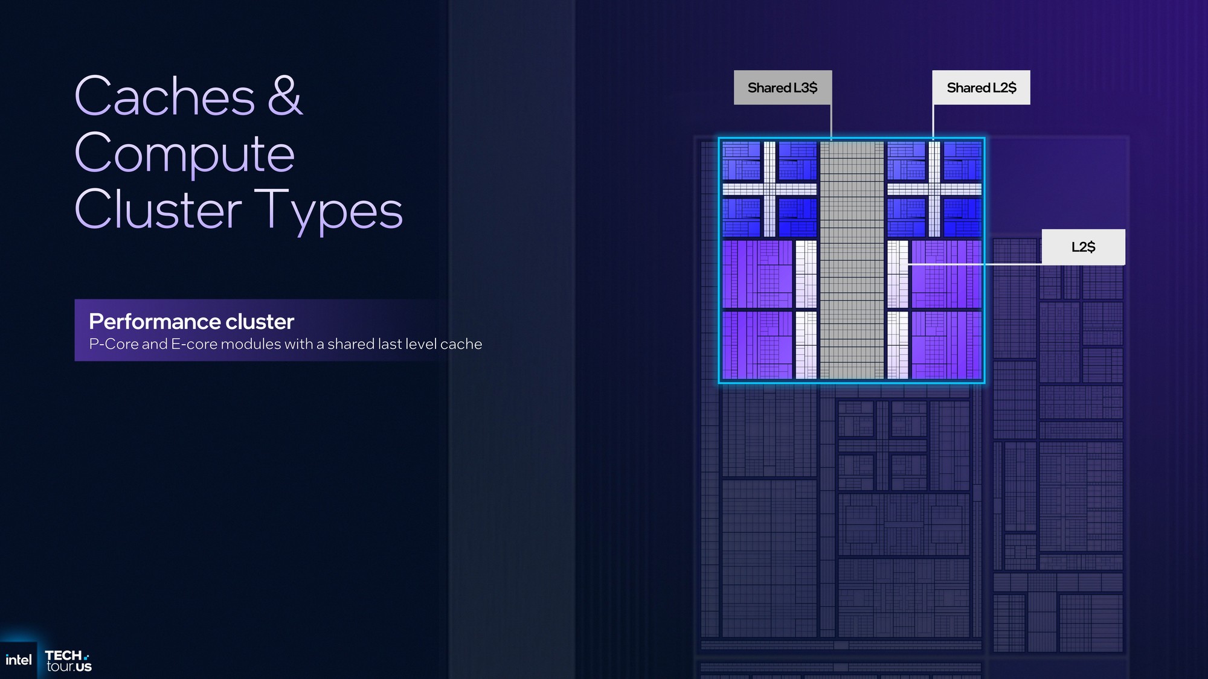Image resolution: width=1208 pixels, height=679 pixels.
Task: Click the upper-left purple P-core block
Action: tap(757, 274)
